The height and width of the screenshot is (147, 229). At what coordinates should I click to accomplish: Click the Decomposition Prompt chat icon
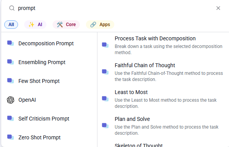[x=10, y=43]
